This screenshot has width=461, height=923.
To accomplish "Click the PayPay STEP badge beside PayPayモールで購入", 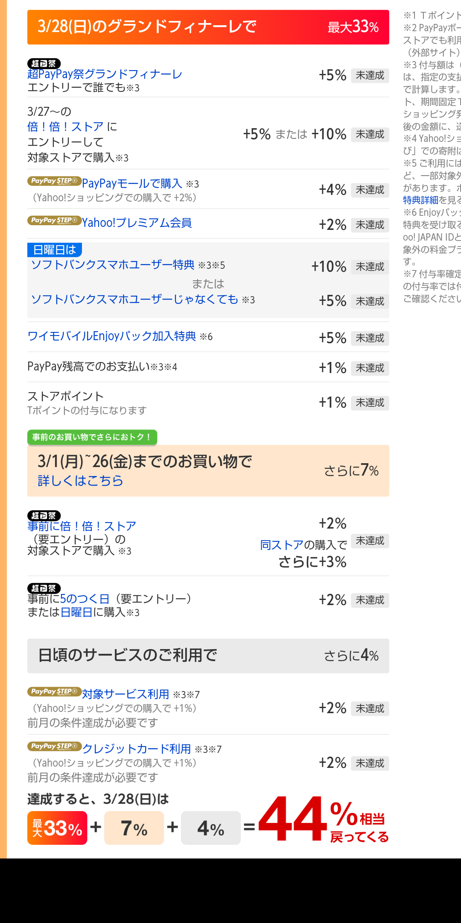I will pyautogui.click(x=54, y=181).
